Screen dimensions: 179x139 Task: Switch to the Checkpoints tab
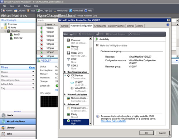tap(100, 26)
